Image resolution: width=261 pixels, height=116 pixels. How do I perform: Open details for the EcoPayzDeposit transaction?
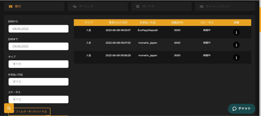coord(236,32)
